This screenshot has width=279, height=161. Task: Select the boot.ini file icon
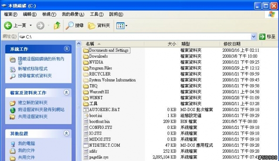pyautogui.click(x=86, y=116)
